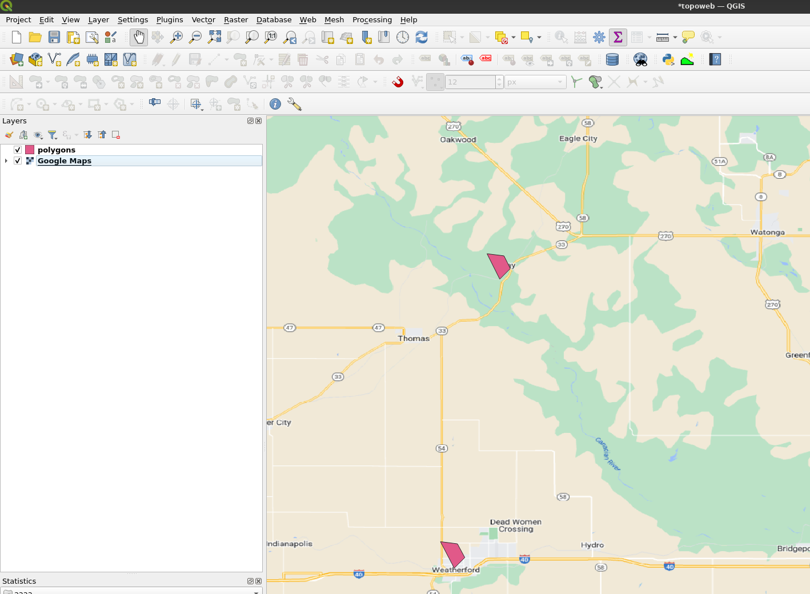Open the deselect features dropdown arrow
Viewport: 810px width, 594px height.
pos(514,37)
